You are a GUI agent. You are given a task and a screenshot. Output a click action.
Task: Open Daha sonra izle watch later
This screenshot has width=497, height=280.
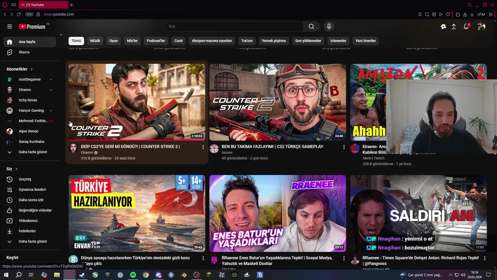point(30,200)
